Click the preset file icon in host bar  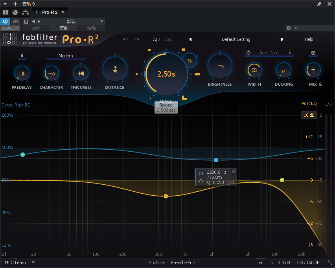click(x=26, y=21)
